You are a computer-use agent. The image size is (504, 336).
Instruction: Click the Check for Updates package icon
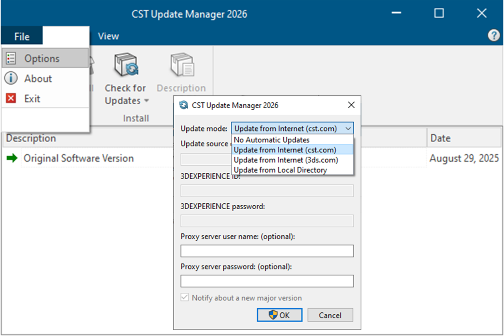point(126,65)
